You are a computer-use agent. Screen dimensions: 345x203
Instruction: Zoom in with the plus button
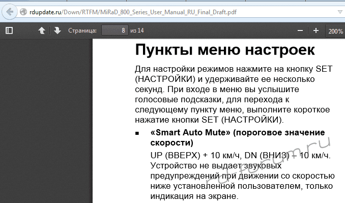pyautogui.click(x=316, y=31)
